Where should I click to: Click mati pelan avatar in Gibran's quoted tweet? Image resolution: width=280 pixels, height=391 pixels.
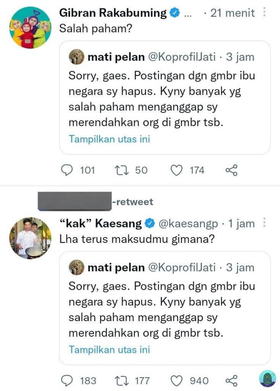pos(76,57)
